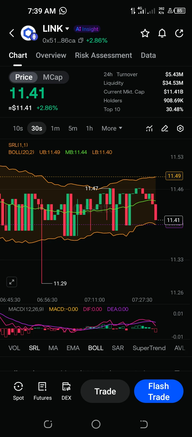
Task: Open recent apps from navigation bar
Action: point(48,424)
